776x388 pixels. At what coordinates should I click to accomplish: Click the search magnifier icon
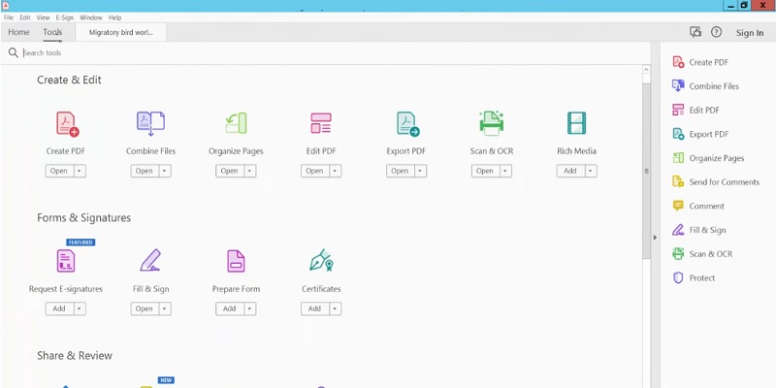pos(14,52)
